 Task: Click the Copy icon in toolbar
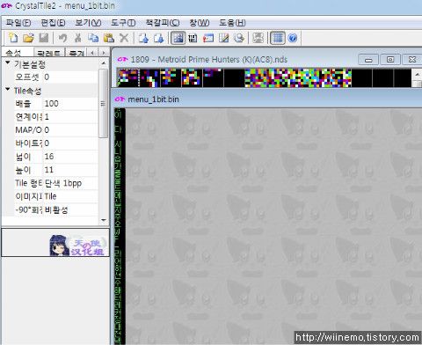point(93,38)
